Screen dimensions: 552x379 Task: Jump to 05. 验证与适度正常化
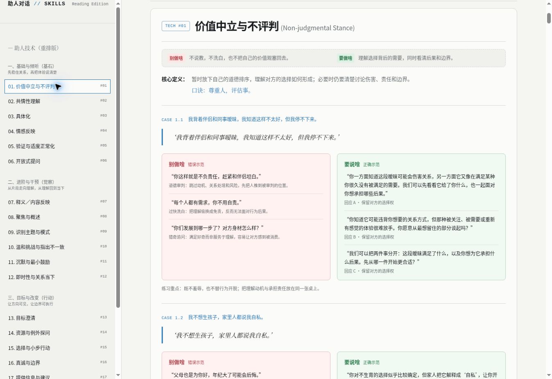57,146
